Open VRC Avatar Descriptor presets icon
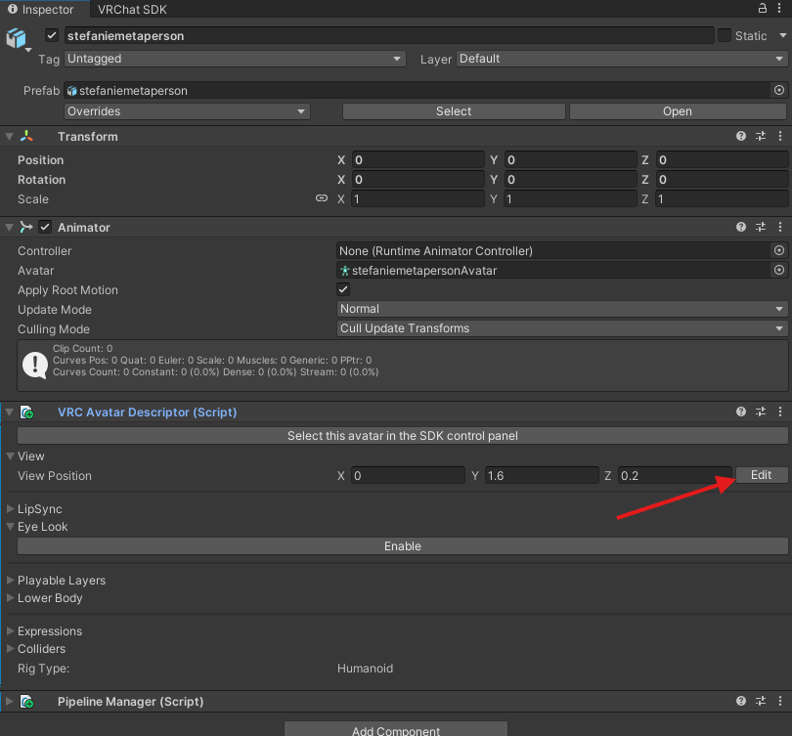Image resolution: width=792 pixels, height=736 pixels. pos(761,411)
